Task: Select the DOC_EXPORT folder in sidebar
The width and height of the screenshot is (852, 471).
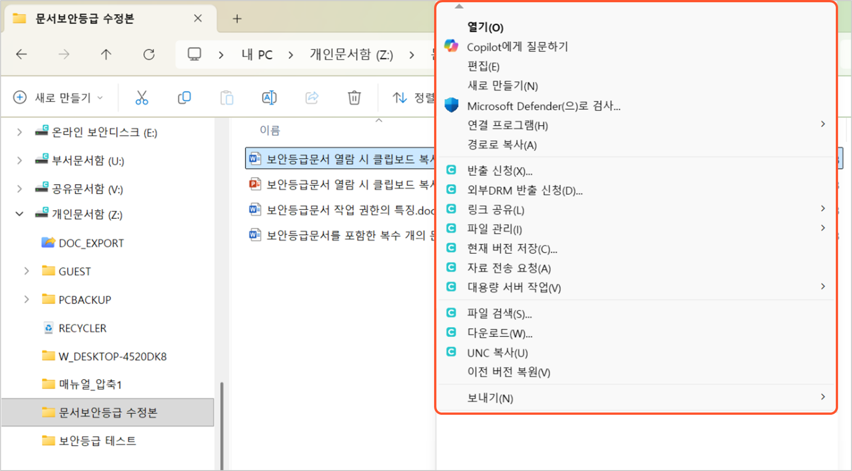Action: [x=91, y=243]
